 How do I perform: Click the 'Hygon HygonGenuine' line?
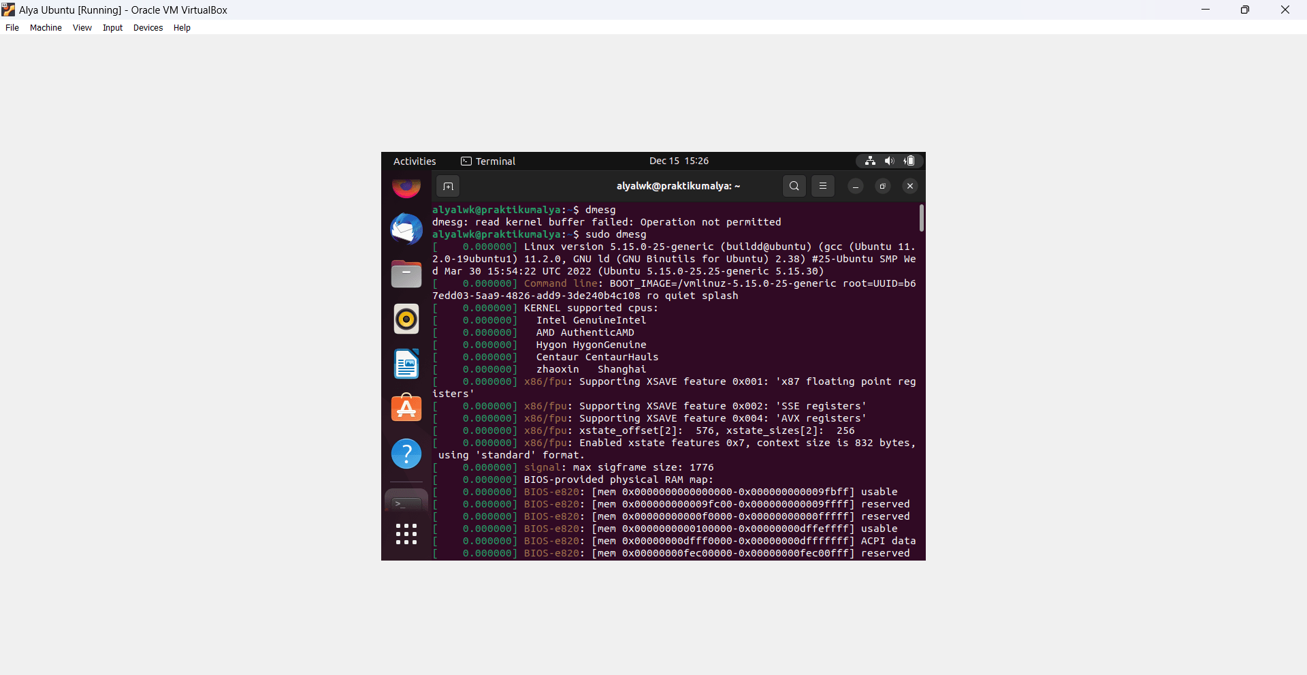(x=539, y=345)
